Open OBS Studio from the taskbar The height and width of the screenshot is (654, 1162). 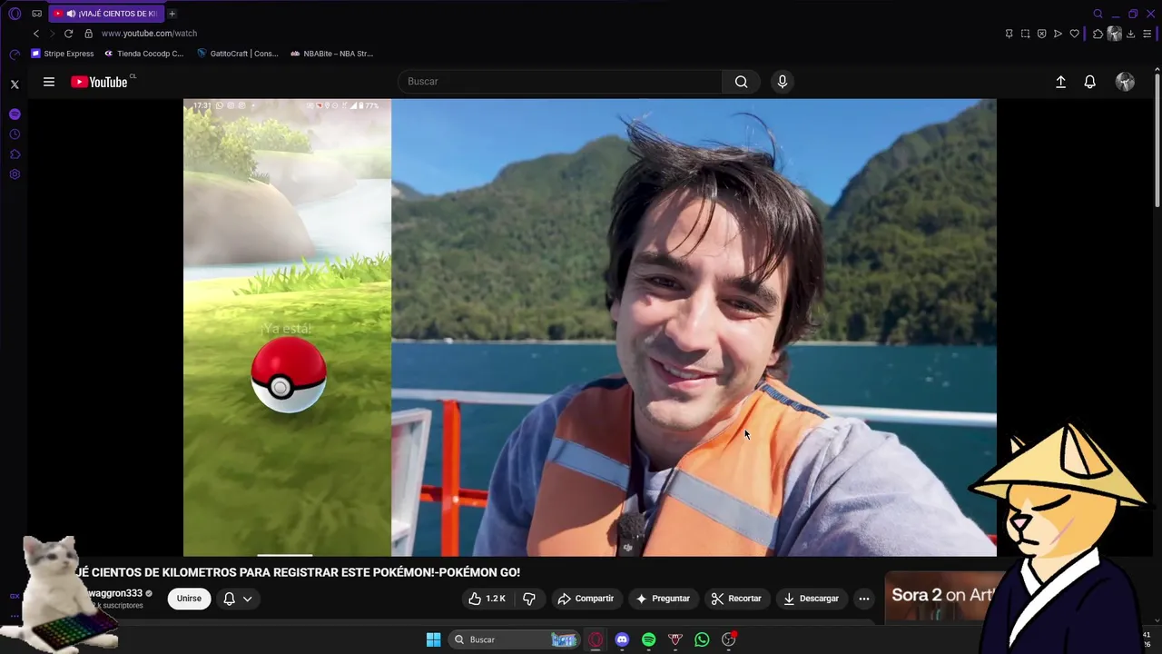click(728, 639)
